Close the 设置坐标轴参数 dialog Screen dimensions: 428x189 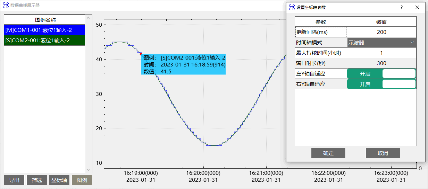click(417, 7)
